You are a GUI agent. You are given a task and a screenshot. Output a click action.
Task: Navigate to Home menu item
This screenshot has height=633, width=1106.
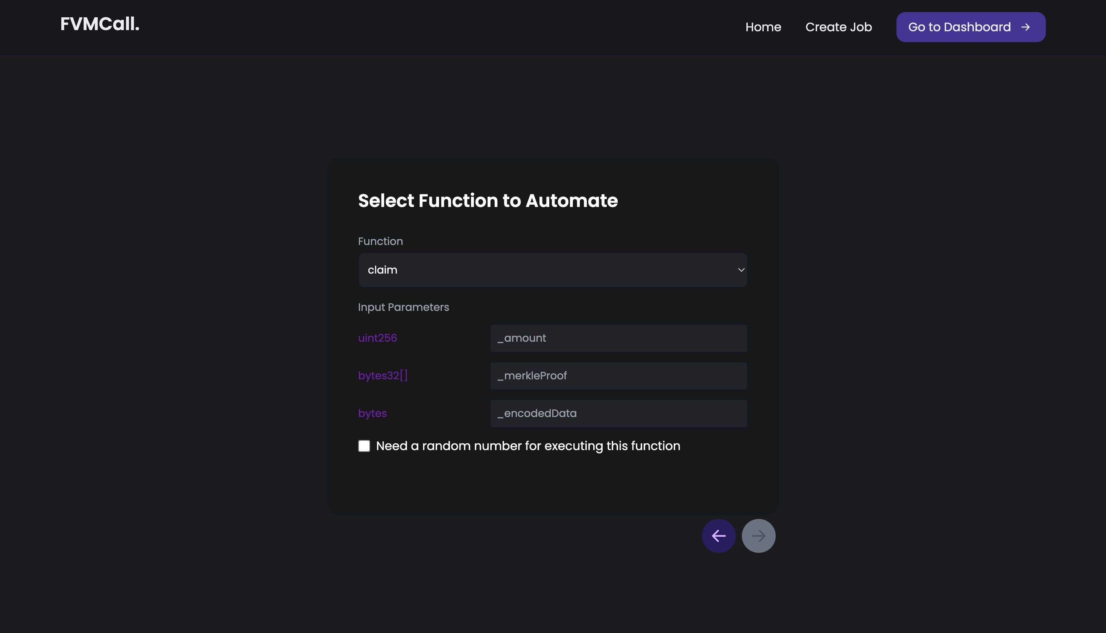click(x=763, y=27)
